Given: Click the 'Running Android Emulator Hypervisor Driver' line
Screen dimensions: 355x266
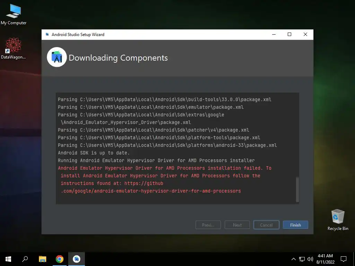Looking at the screenshot, I should pos(156,160).
